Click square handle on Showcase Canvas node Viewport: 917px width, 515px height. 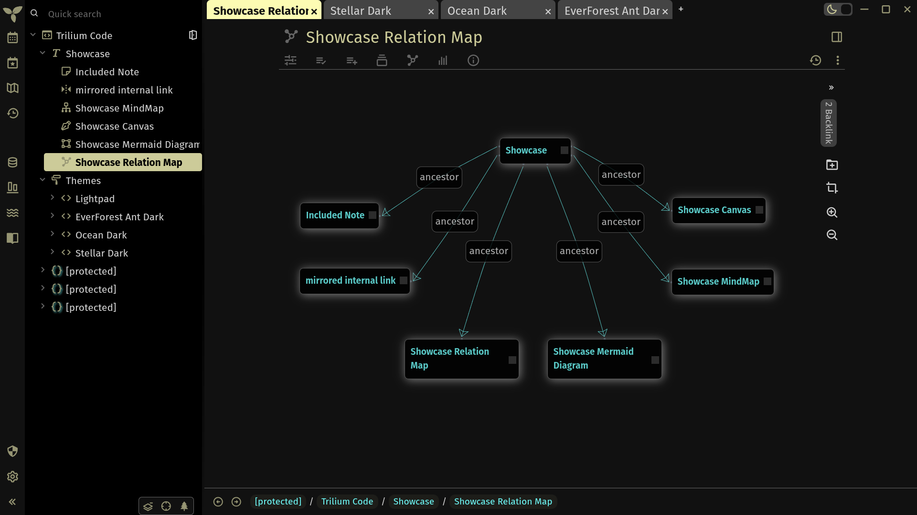[759, 210]
